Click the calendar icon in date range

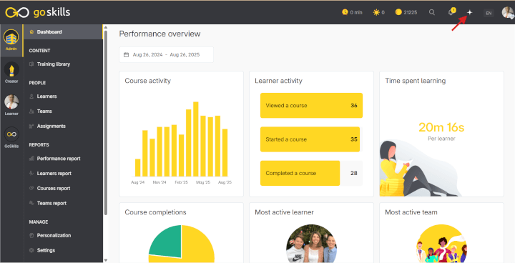pos(126,55)
